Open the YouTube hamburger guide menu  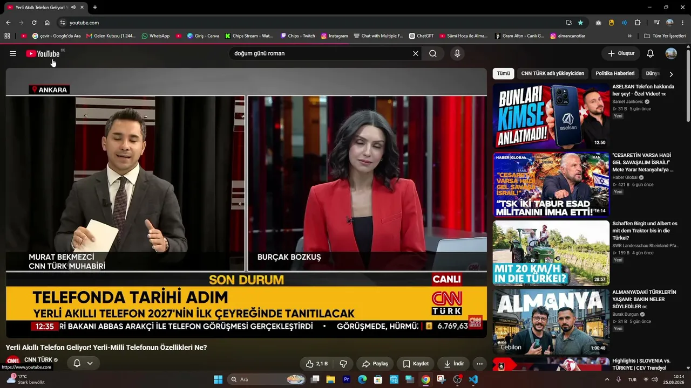(x=13, y=53)
